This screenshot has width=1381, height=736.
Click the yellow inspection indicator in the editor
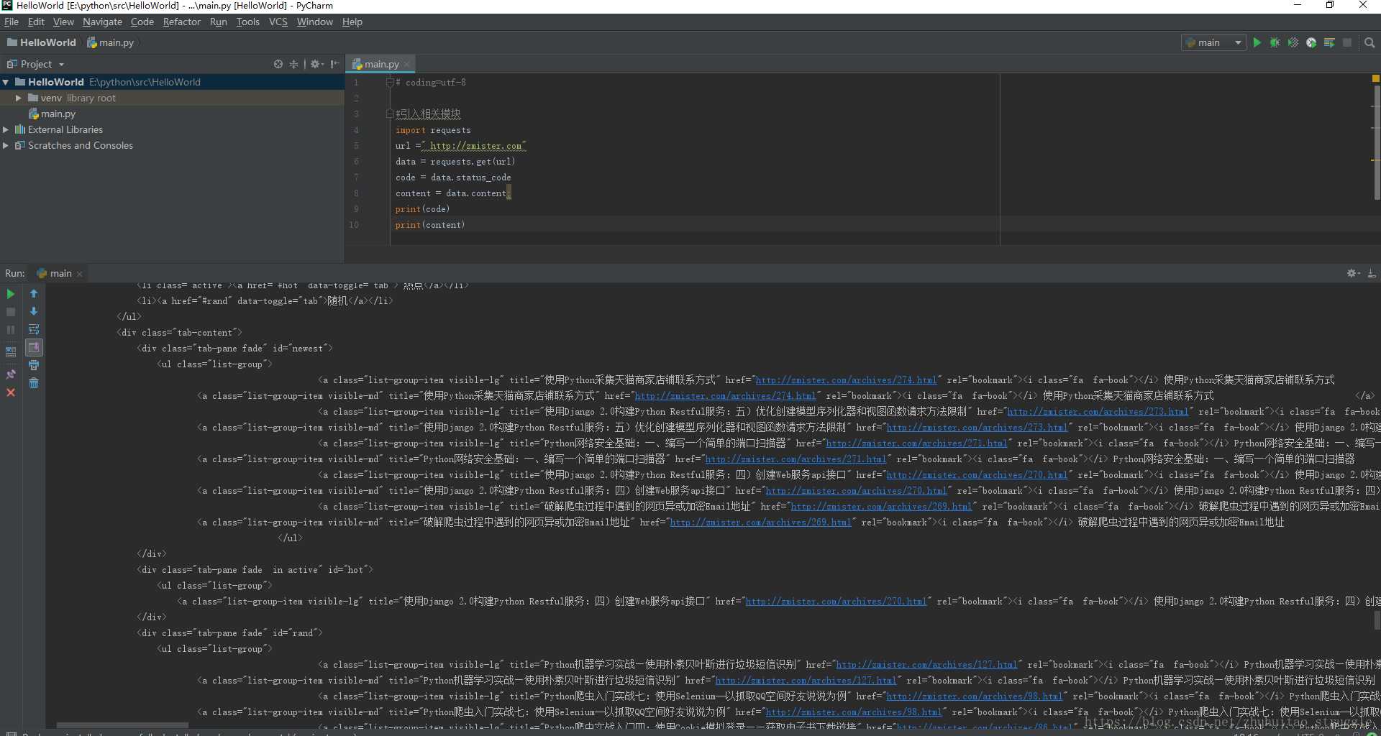[x=1376, y=78]
